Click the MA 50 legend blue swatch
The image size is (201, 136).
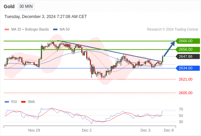[x=55, y=30]
